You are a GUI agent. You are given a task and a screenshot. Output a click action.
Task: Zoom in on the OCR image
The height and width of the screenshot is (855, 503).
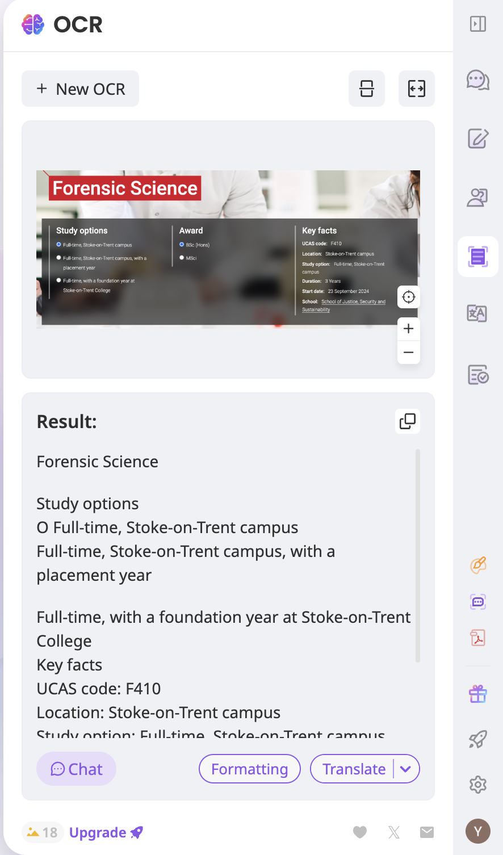click(x=409, y=329)
